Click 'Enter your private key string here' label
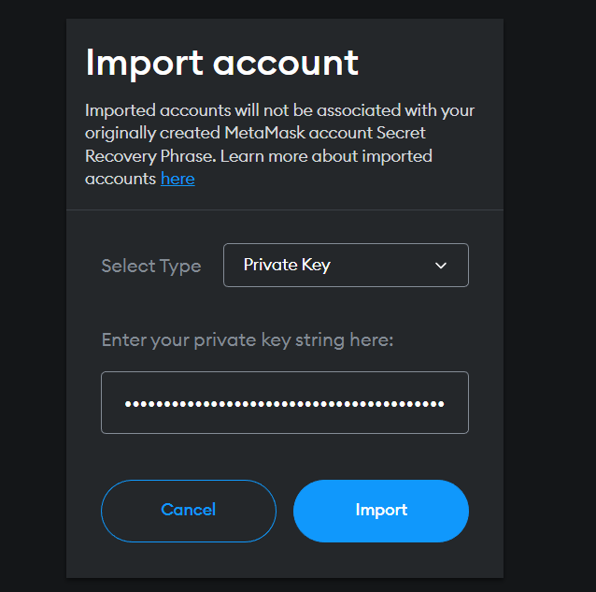Screen dimensions: 596x592 click(x=248, y=339)
